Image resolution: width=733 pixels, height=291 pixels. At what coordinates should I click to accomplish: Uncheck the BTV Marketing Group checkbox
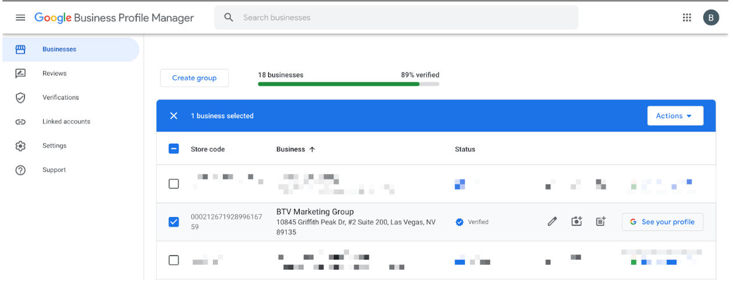click(x=173, y=222)
